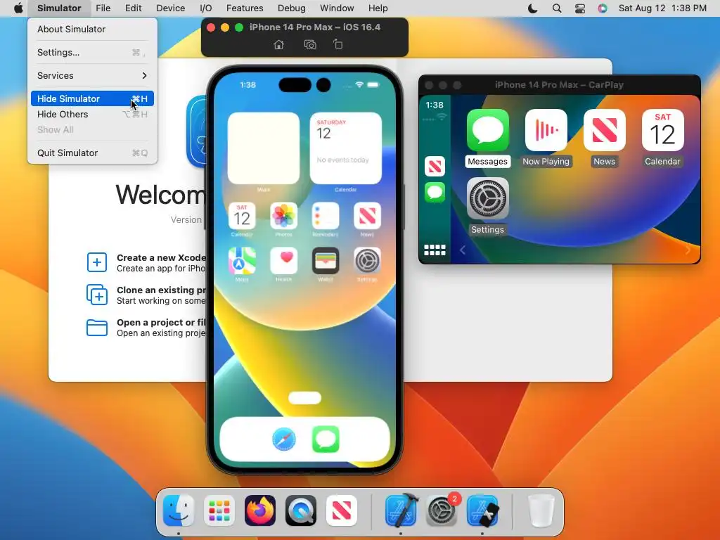Open Settings… in the Simulator menu
The width and height of the screenshot is (720, 540).
point(92,52)
